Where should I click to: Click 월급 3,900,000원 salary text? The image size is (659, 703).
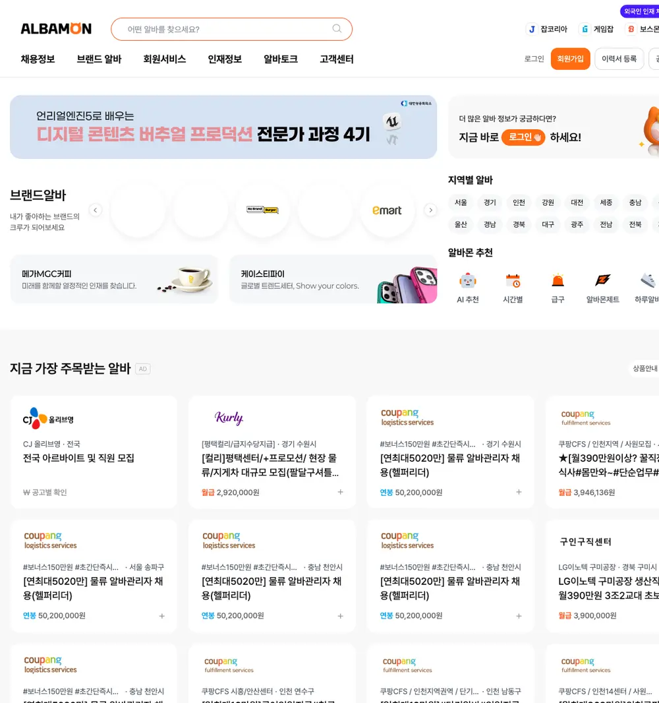click(x=587, y=615)
